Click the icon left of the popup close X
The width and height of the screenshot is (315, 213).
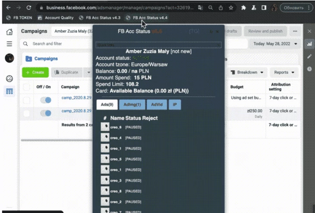[211, 32]
